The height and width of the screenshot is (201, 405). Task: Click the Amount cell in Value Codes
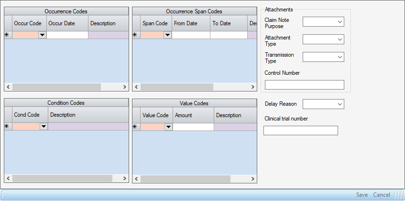(x=193, y=127)
